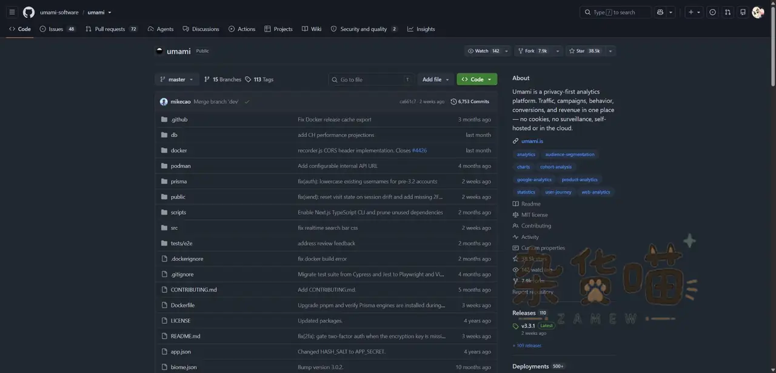Open the create new plus dropdown
The width and height of the screenshot is (776, 373).
click(694, 12)
